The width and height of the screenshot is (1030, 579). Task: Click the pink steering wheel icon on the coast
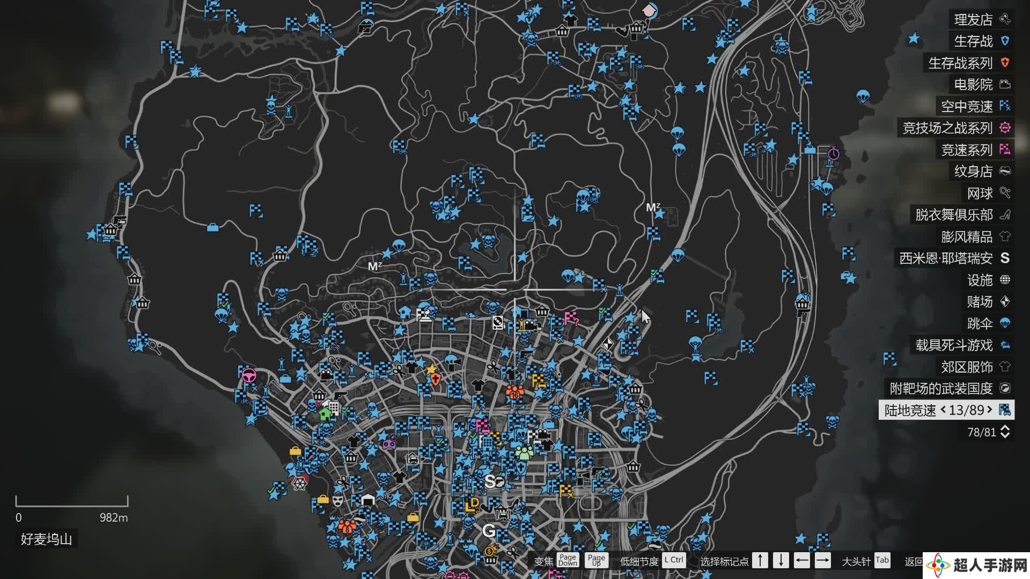(248, 375)
